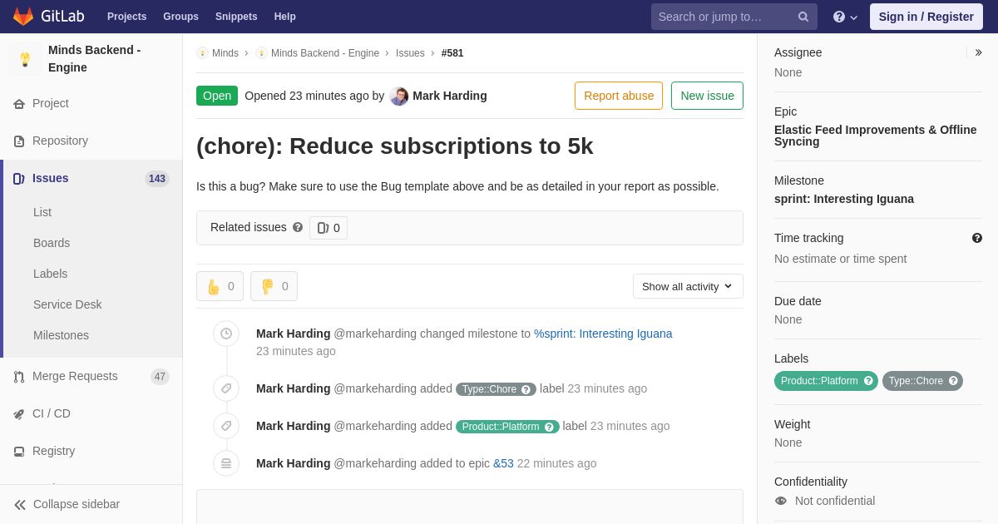This screenshot has width=998, height=524.
Task: Open the Help question mark menu
Action: pos(845,17)
